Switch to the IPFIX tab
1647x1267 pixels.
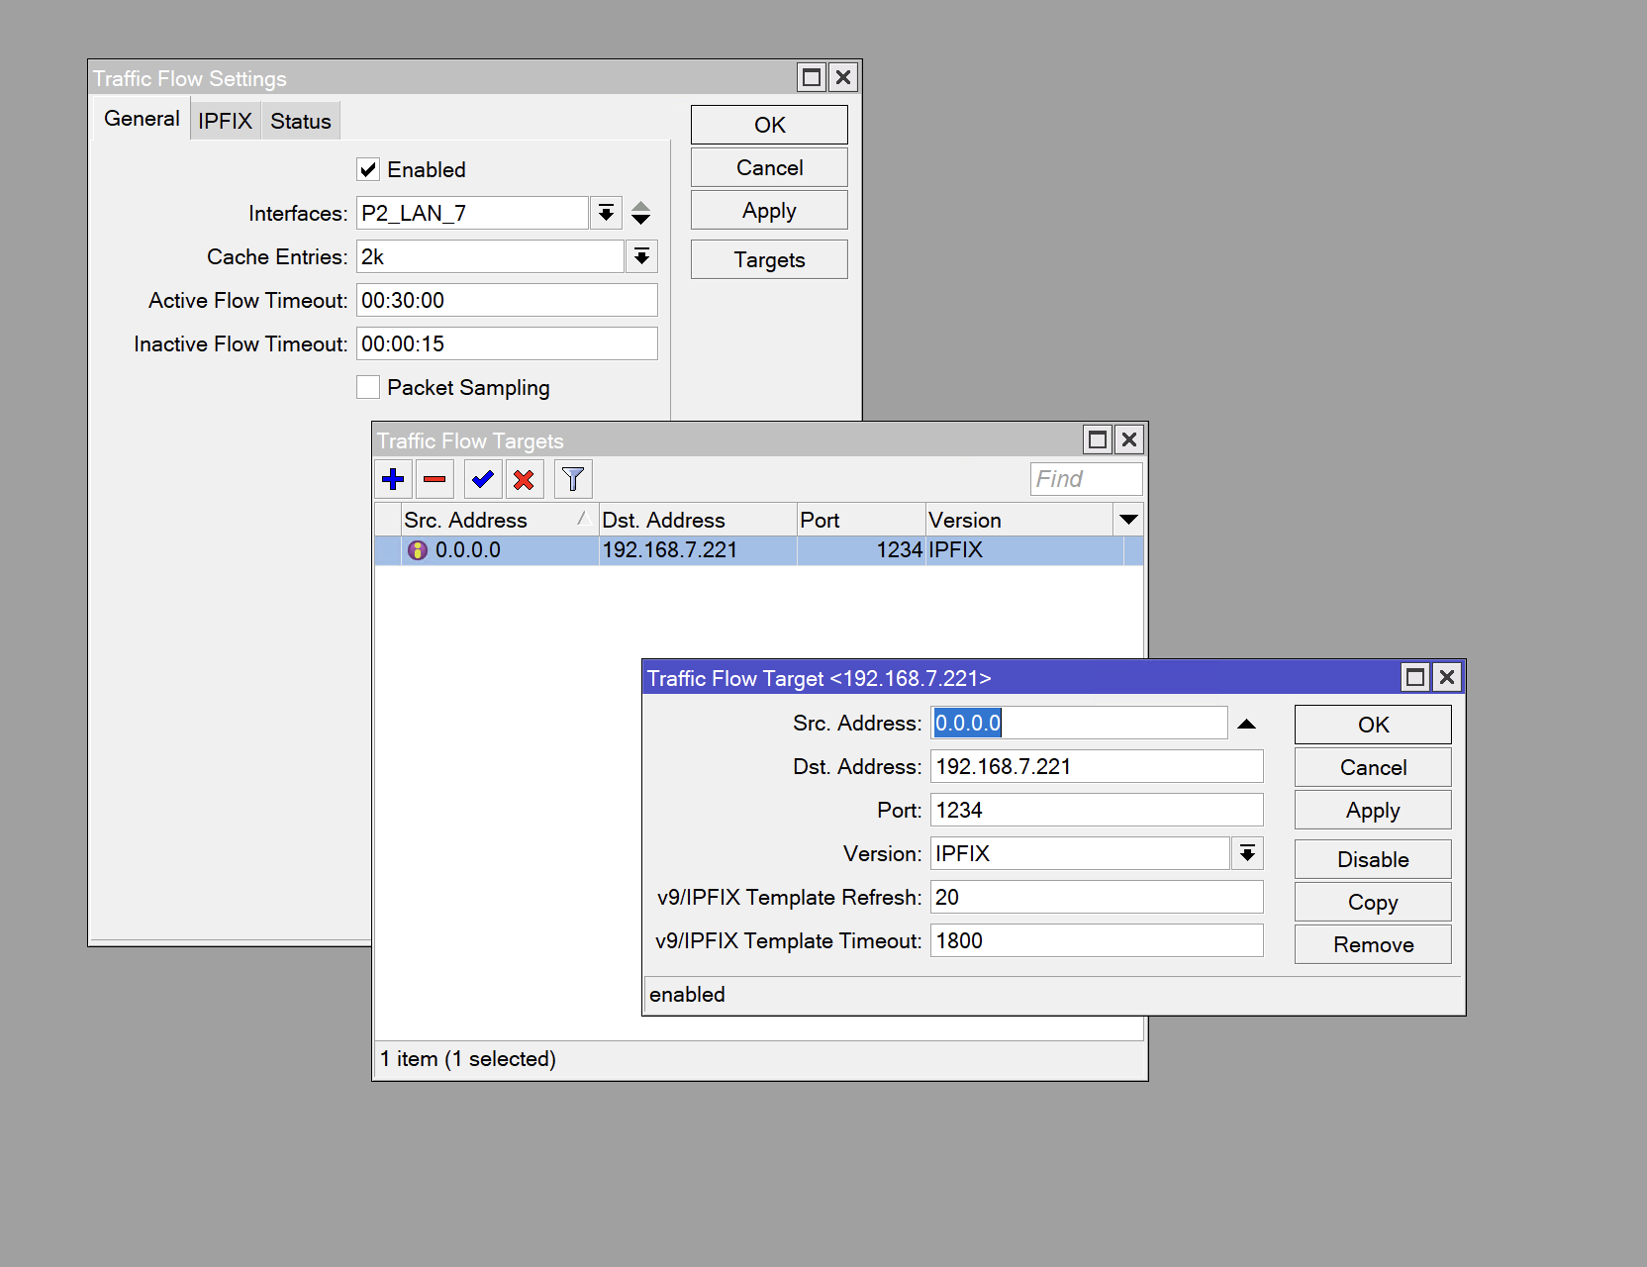tap(225, 121)
